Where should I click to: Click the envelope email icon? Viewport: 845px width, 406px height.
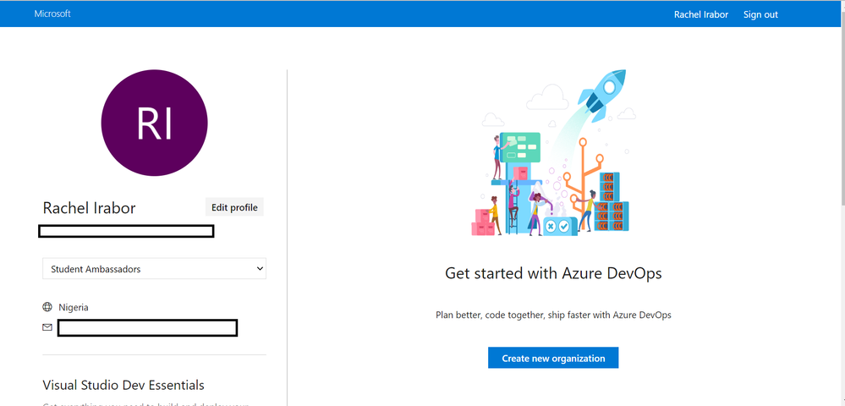(x=47, y=327)
